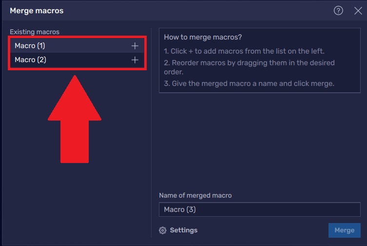367x246 pixels.
Task: Click the plus icon next to Macro (1)
Action: [x=135, y=46]
